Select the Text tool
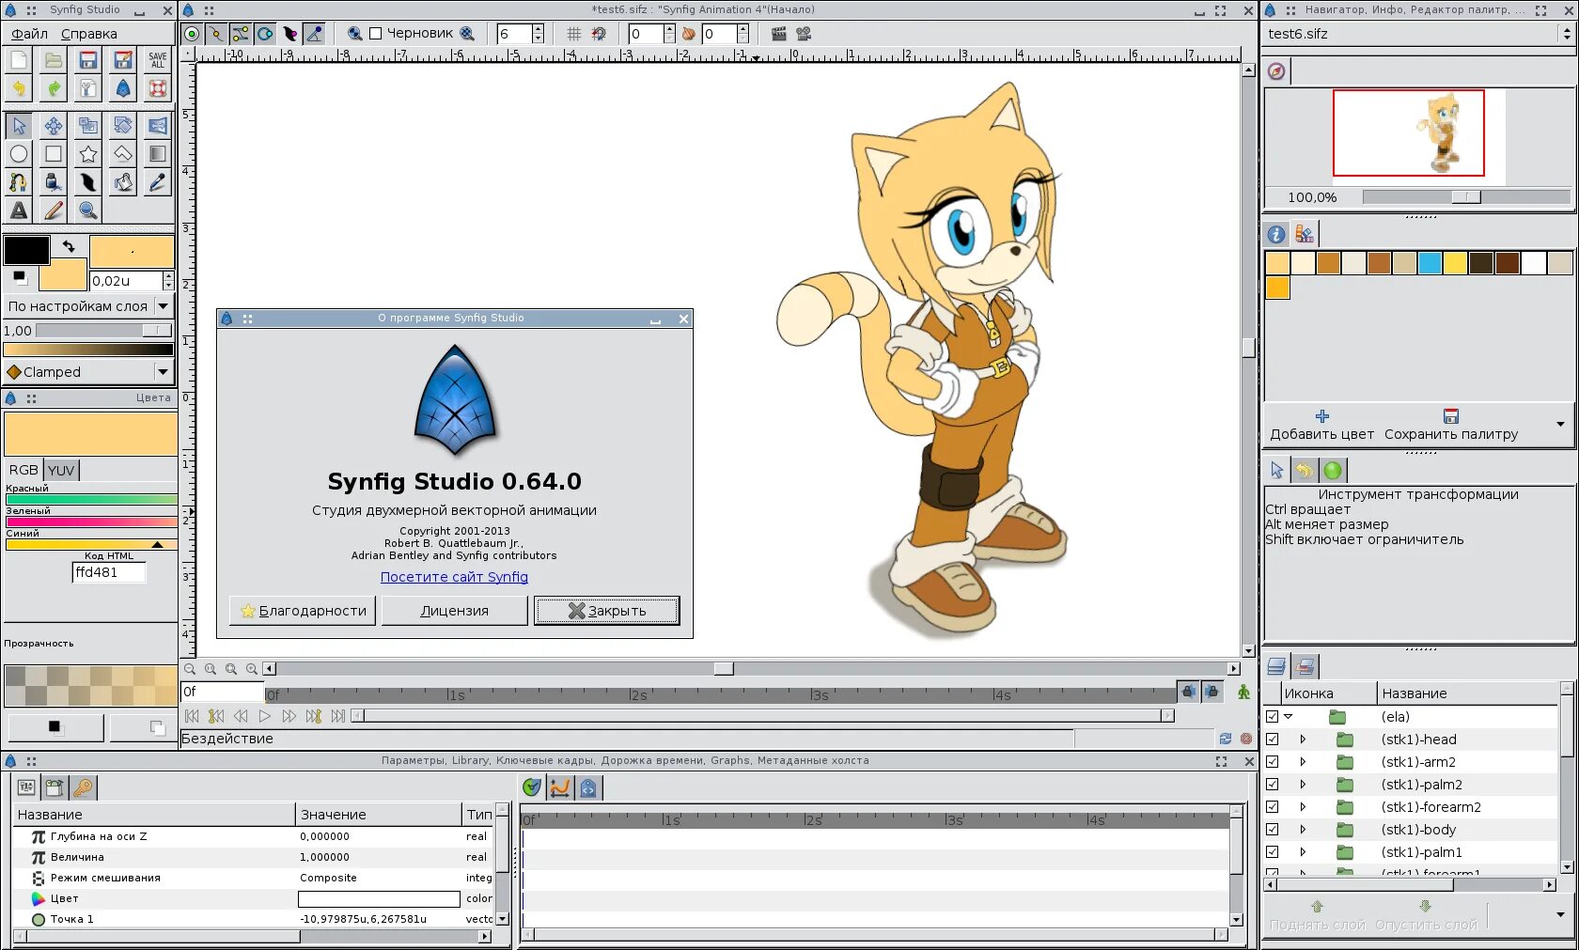Screen dimensions: 1579x950 point(19,210)
